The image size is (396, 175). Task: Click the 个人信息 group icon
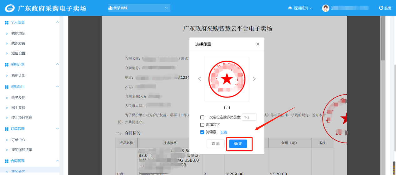tap(7, 22)
